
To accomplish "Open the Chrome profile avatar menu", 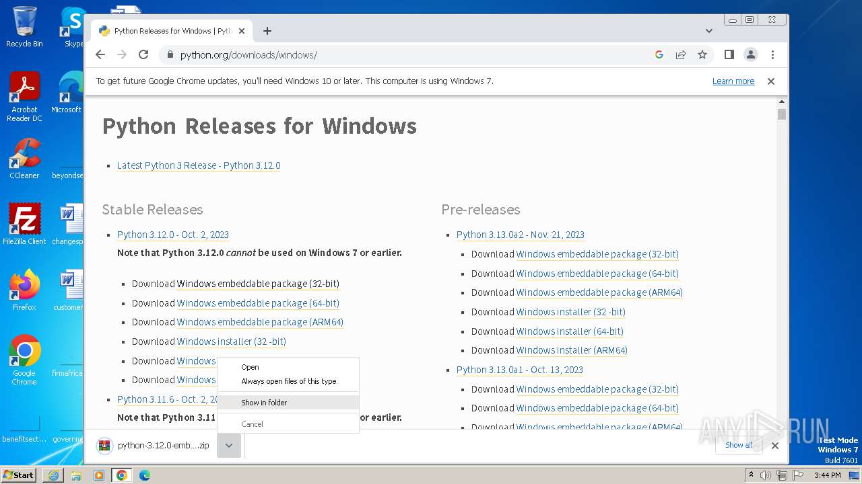I will point(750,54).
